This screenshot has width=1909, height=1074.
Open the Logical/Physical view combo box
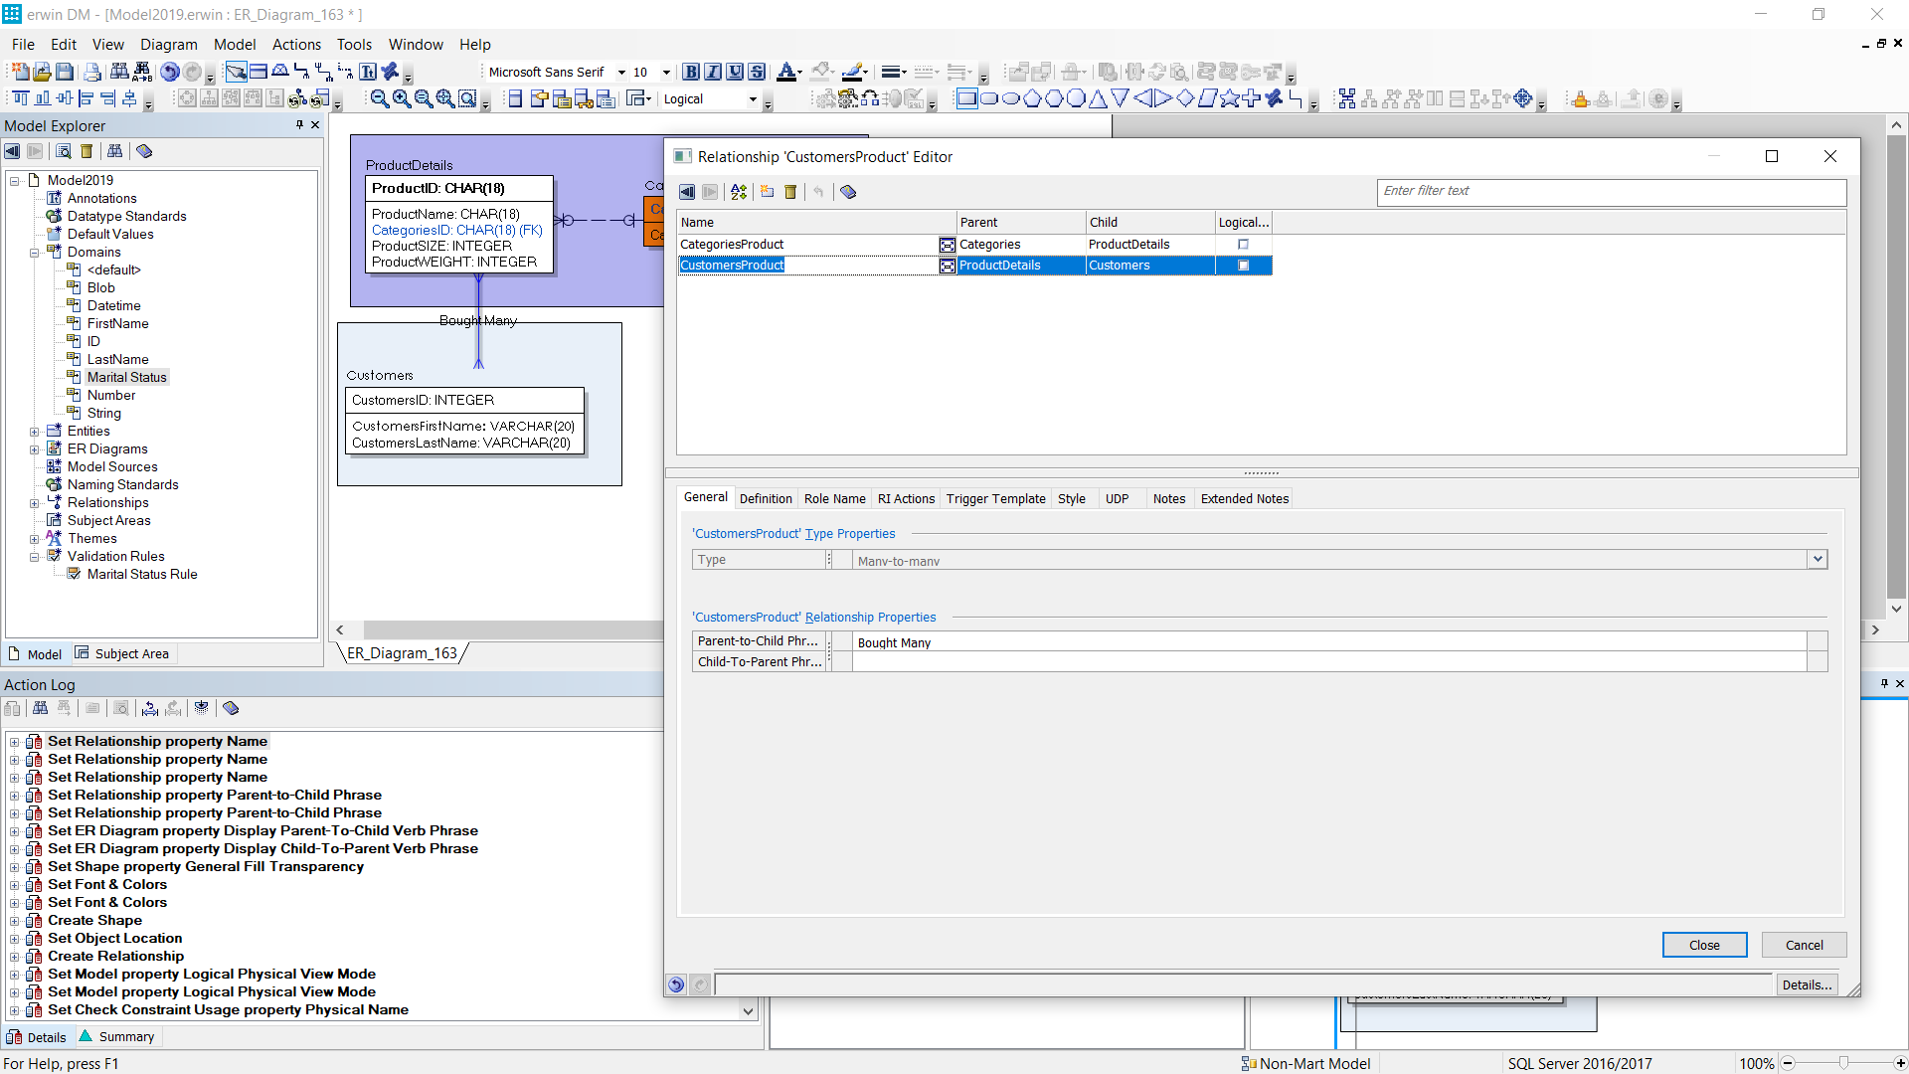tap(755, 98)
